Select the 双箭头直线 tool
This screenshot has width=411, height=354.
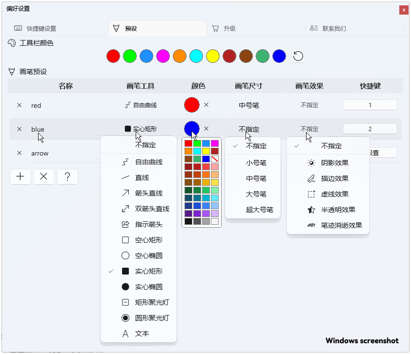click(139, 209)
